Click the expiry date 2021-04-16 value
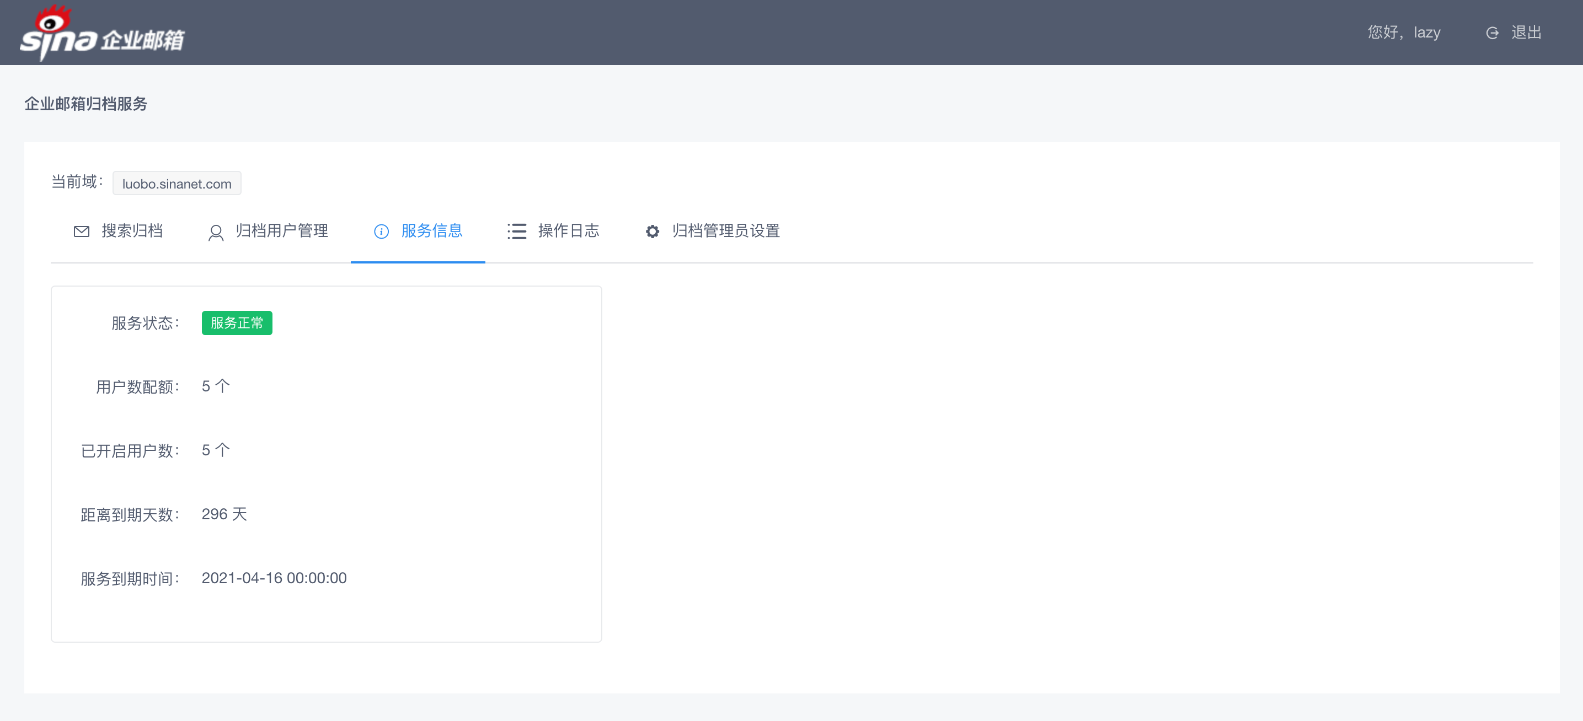The width and height of the screenshot is (1583, 721). (274, 578)
